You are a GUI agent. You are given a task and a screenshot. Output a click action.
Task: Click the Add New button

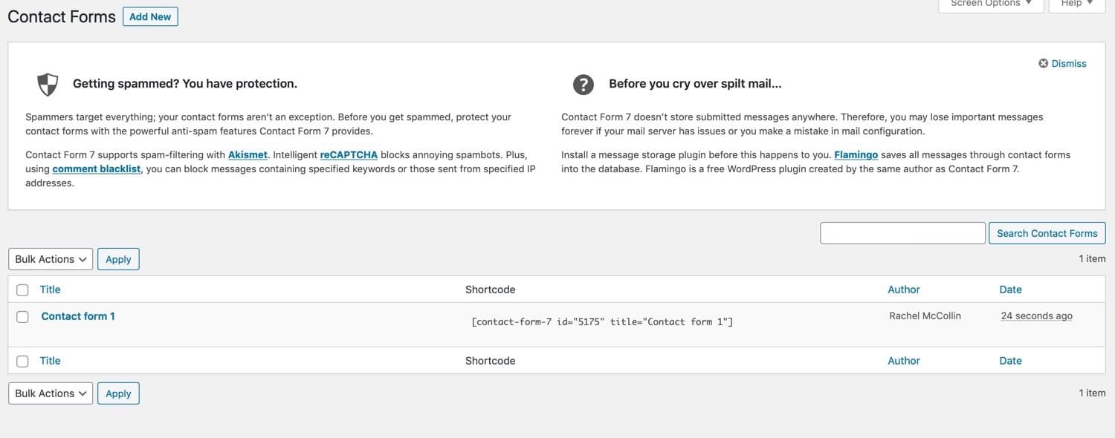150,16
